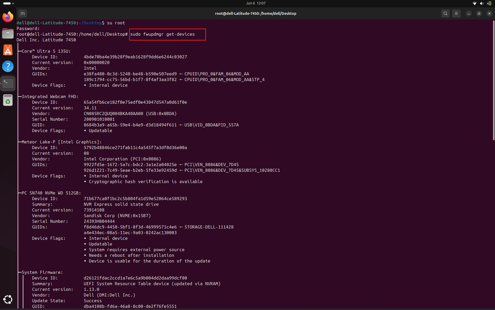
Task: Click the 'Integrated Webcam FHD:' heading
Action: coord(50,97)
